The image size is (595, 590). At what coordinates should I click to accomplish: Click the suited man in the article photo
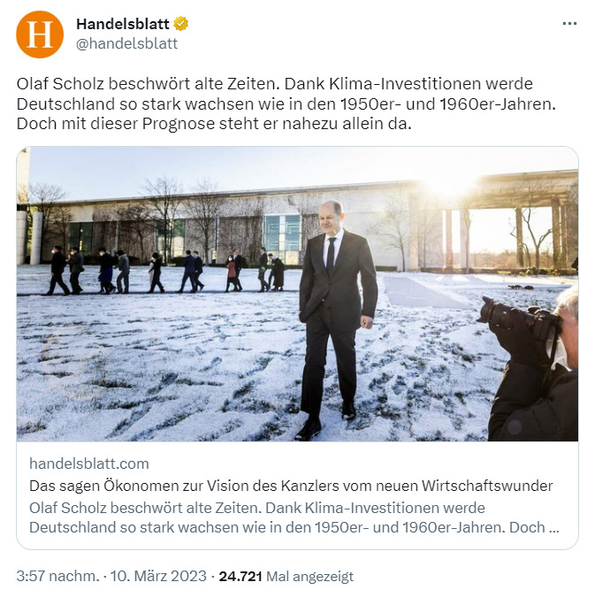(336, 319)
